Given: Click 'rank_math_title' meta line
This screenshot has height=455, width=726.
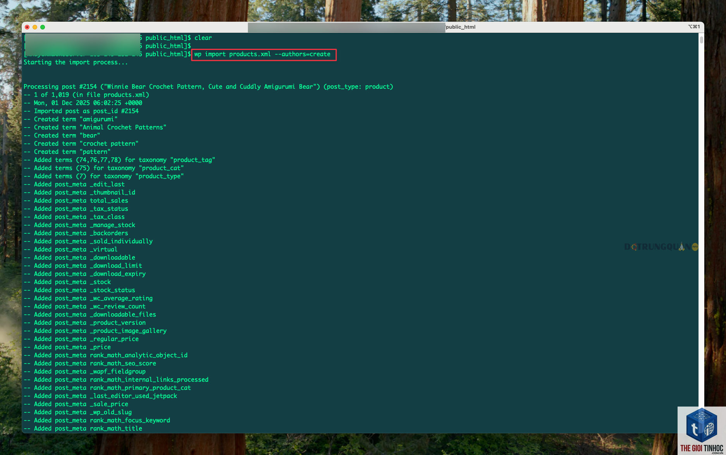Looking at the screenshot, I should pyautogui.click(x=83, y=429).
